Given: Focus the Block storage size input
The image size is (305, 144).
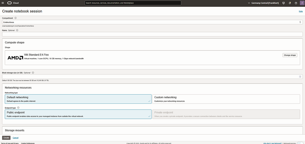Looking at the screenshot, I should pyautogui.click(x=152, y=77).
